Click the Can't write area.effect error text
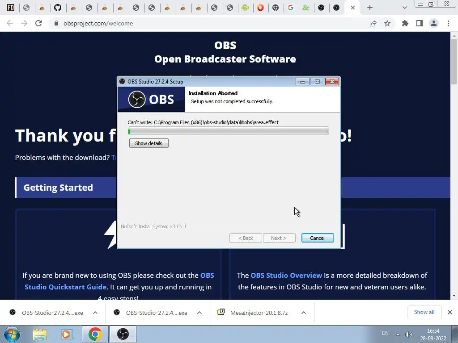Image resolution: width=458 pixels, height=343 pixels. point(203,122)
